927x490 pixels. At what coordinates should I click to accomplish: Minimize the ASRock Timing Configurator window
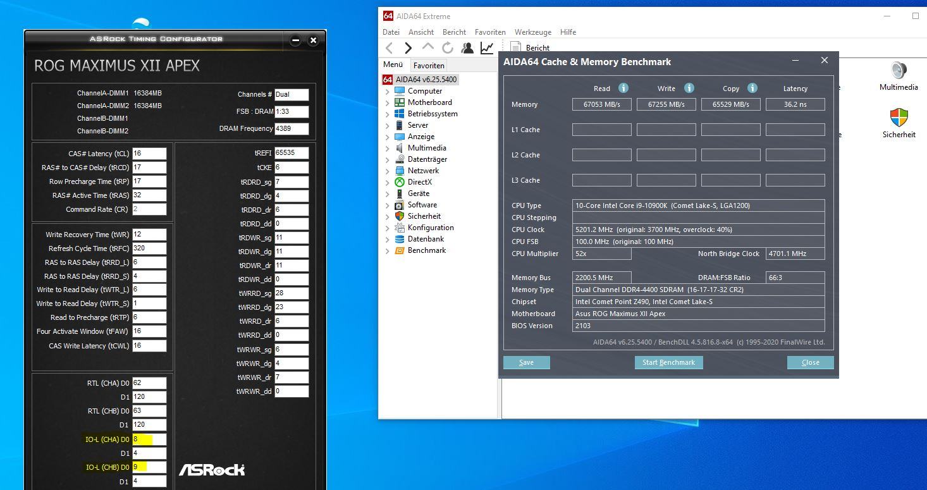click(x=295, y=40)
